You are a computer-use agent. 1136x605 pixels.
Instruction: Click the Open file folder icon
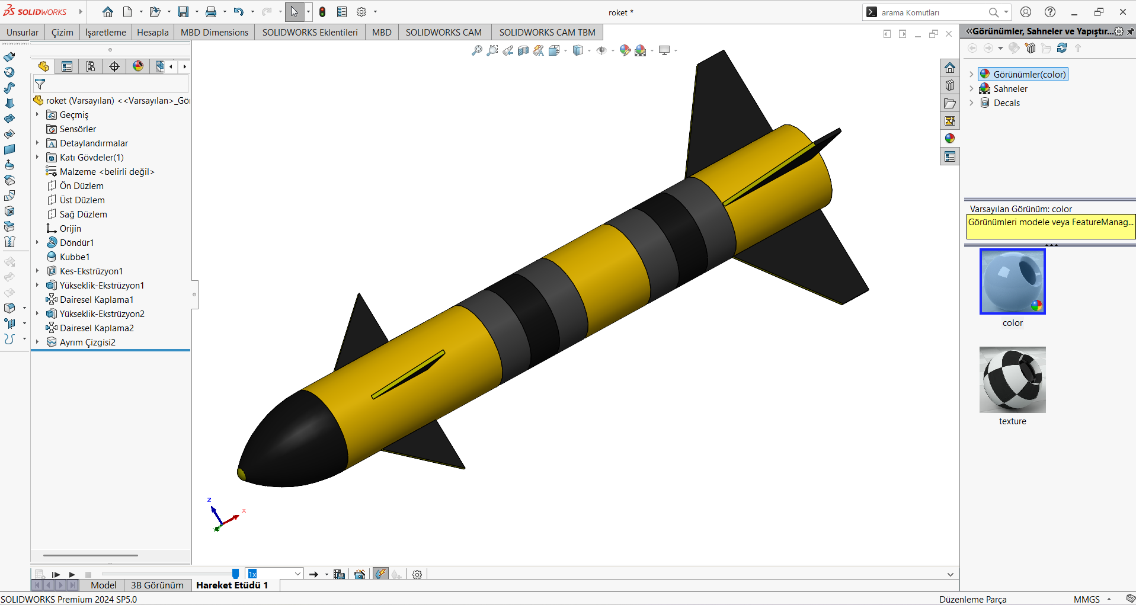(155, 12)
